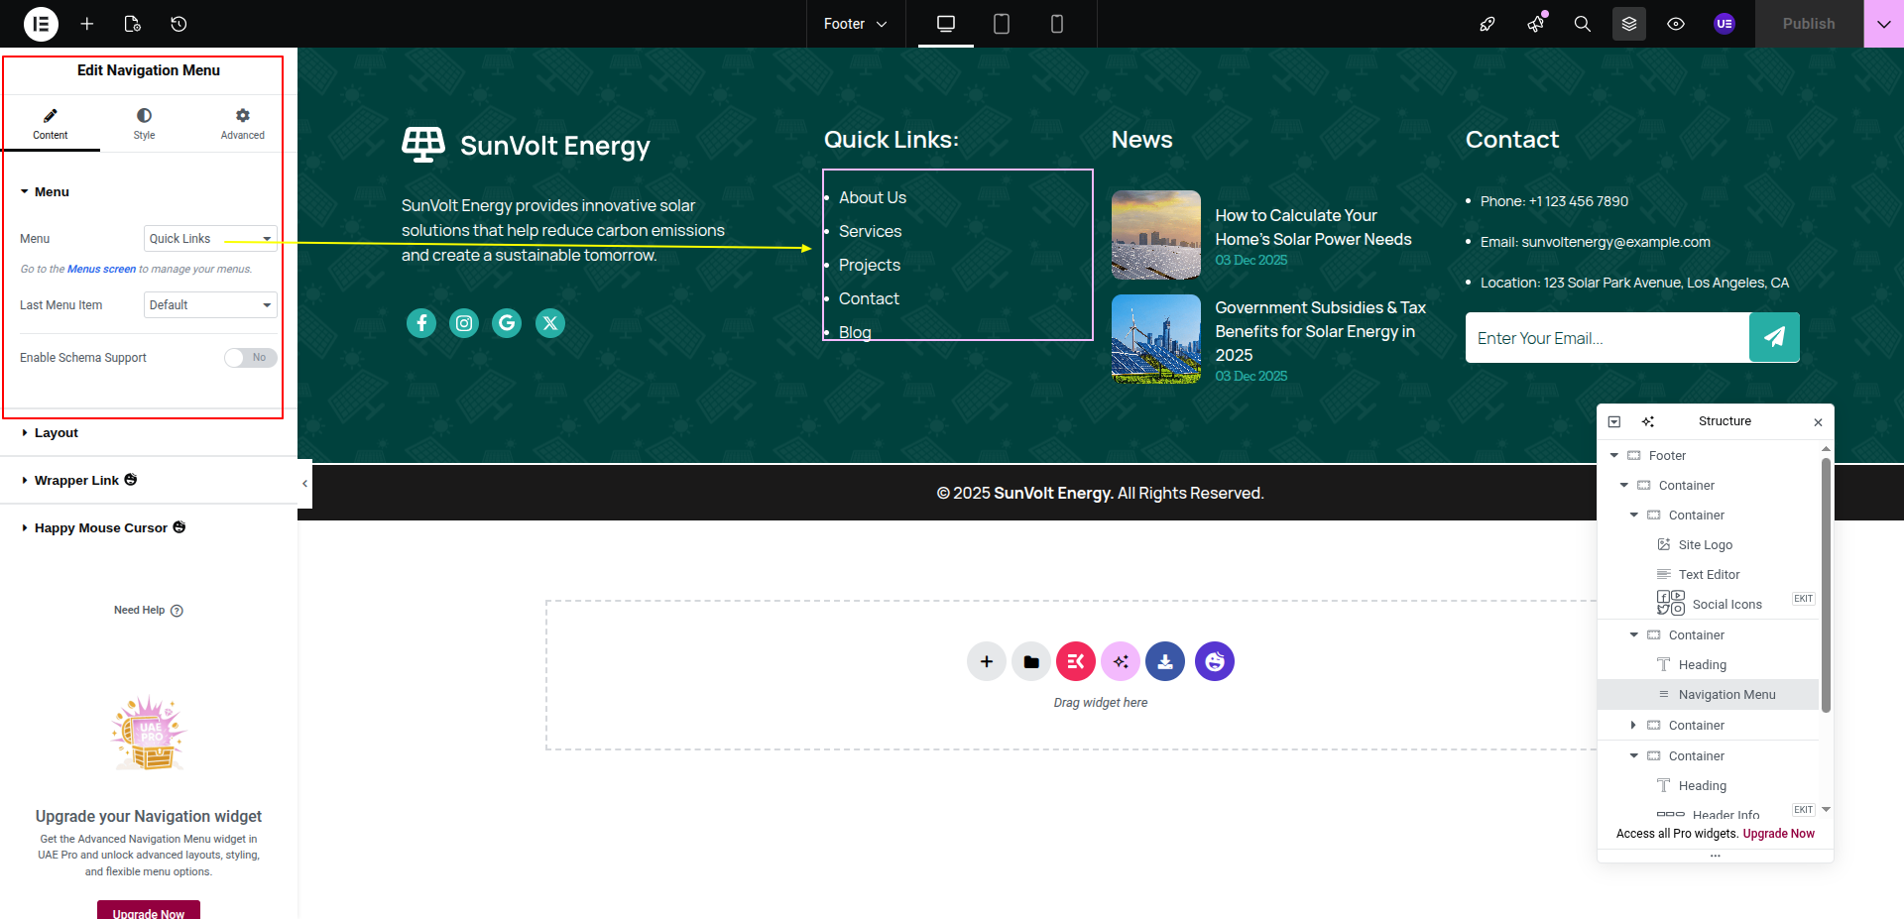This screenshot has height=919, width=1904.
Task: Click the Facebook social icon in footer
Action: (x=421, y=323)
